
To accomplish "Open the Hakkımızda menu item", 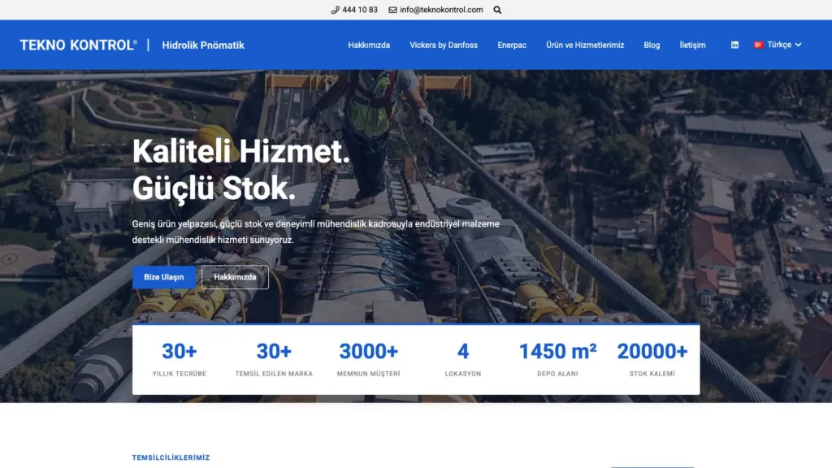I will [x=369, y=45].
